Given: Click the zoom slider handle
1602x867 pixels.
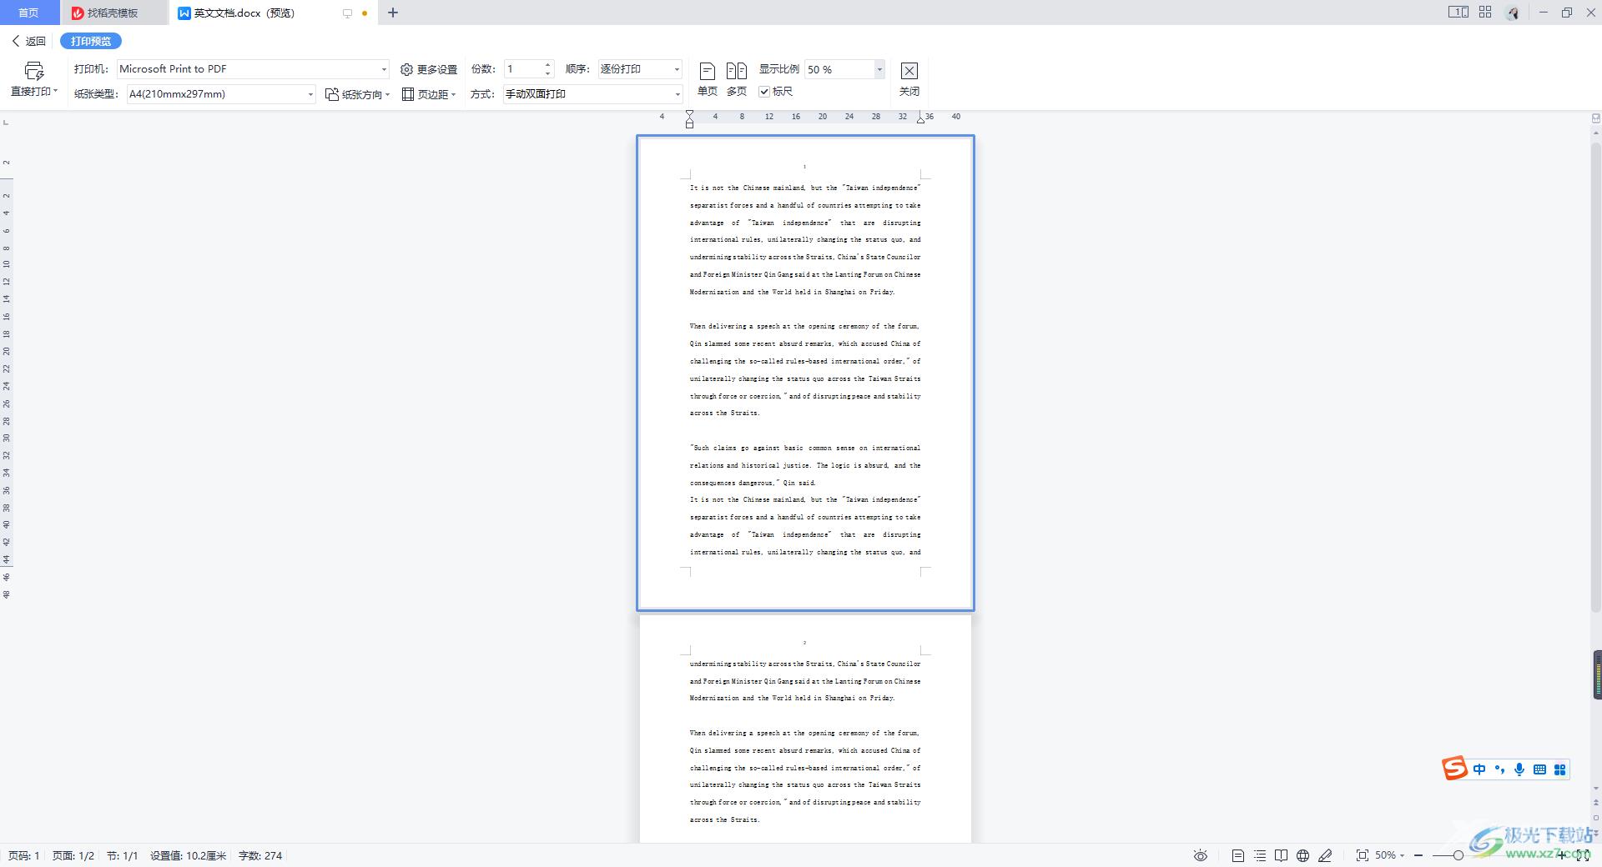Looking at the screenshot, I should [1458, 855].
